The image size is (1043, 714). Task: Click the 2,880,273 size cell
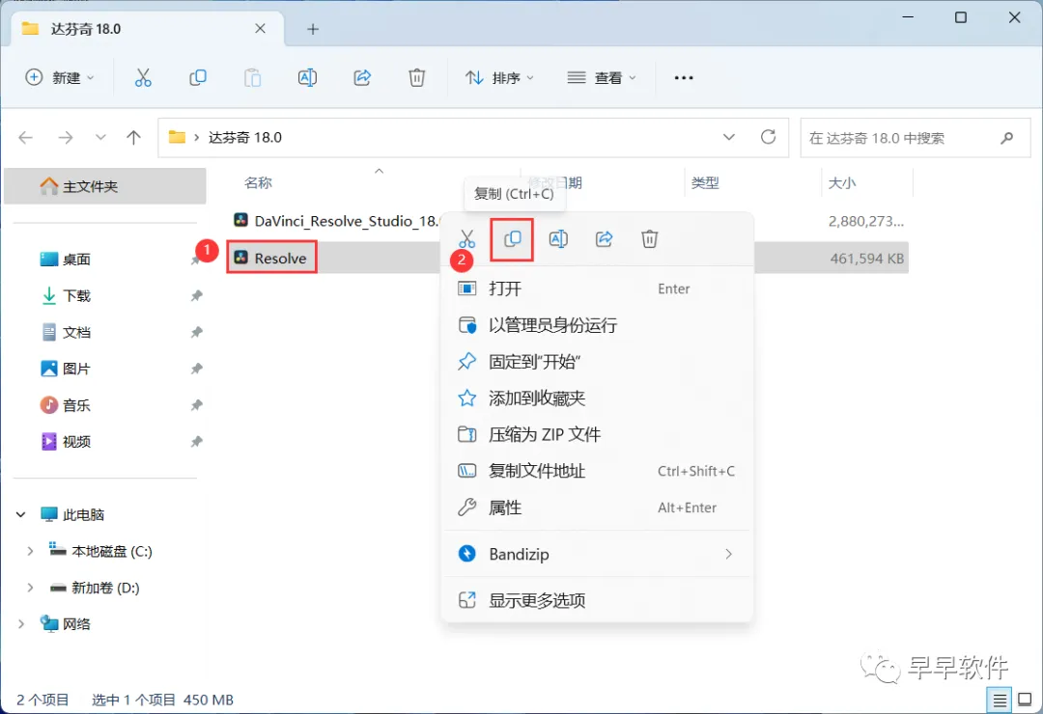click(866, 221)
